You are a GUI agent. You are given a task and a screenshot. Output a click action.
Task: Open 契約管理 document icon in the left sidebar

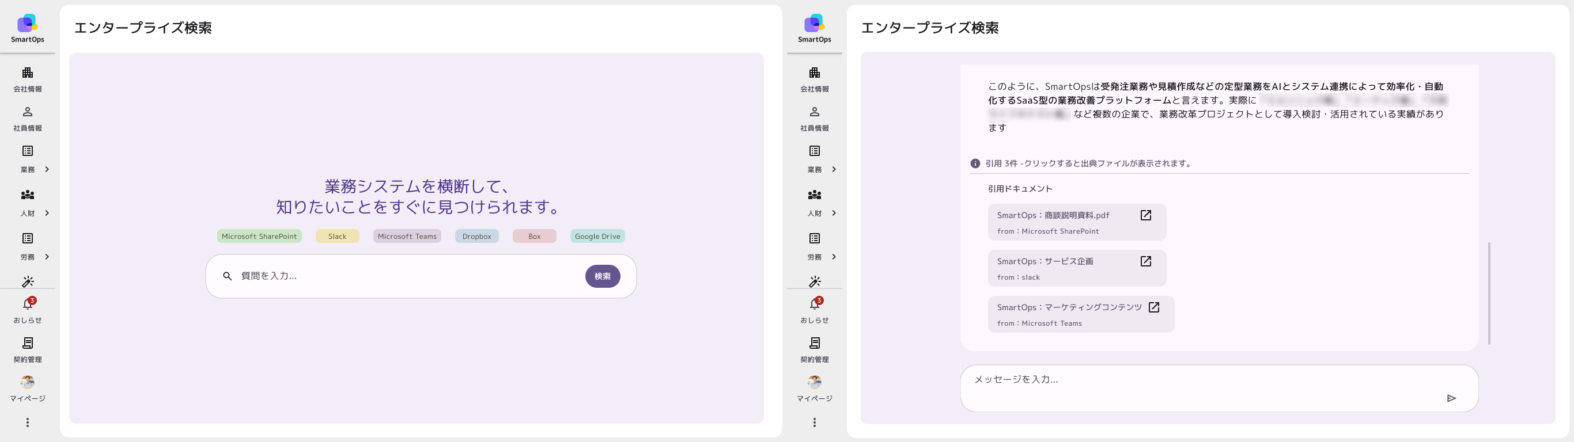coord(28,343)
